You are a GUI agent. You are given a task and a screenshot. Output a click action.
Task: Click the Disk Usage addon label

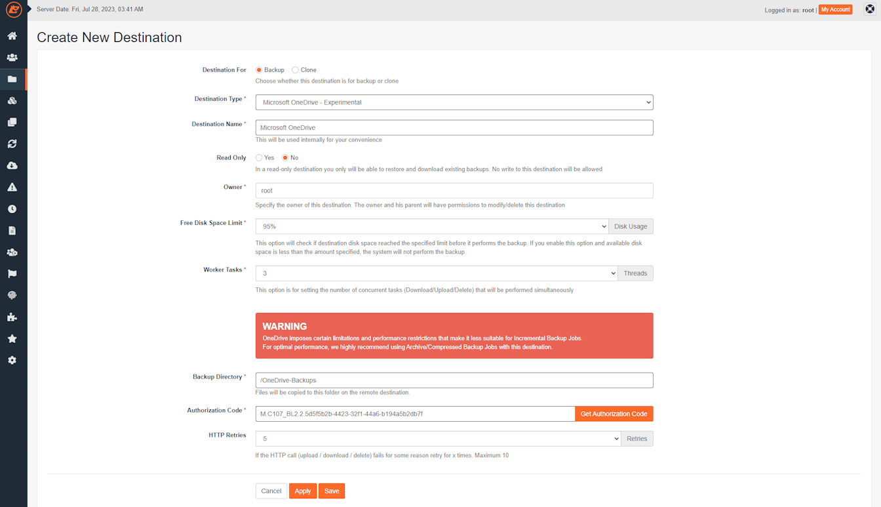pos(631,226)
